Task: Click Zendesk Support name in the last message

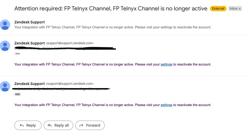Action: (30, 84)
